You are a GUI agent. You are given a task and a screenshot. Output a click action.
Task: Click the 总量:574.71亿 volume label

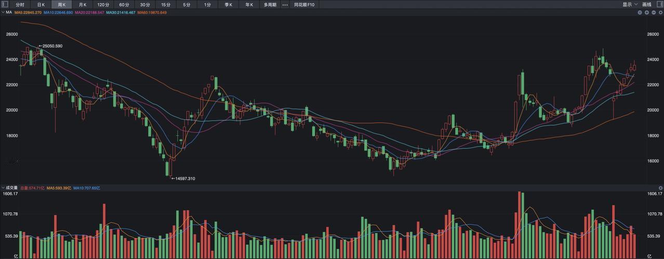(x=32, y=188)
